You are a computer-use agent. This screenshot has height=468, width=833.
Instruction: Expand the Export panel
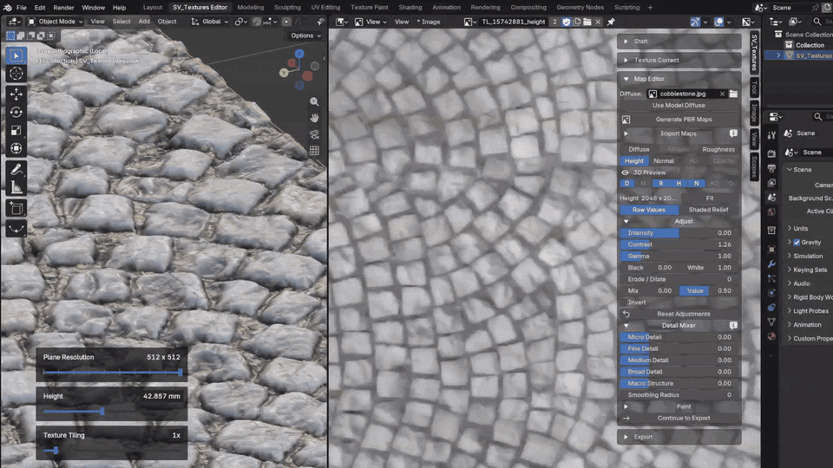679,437
